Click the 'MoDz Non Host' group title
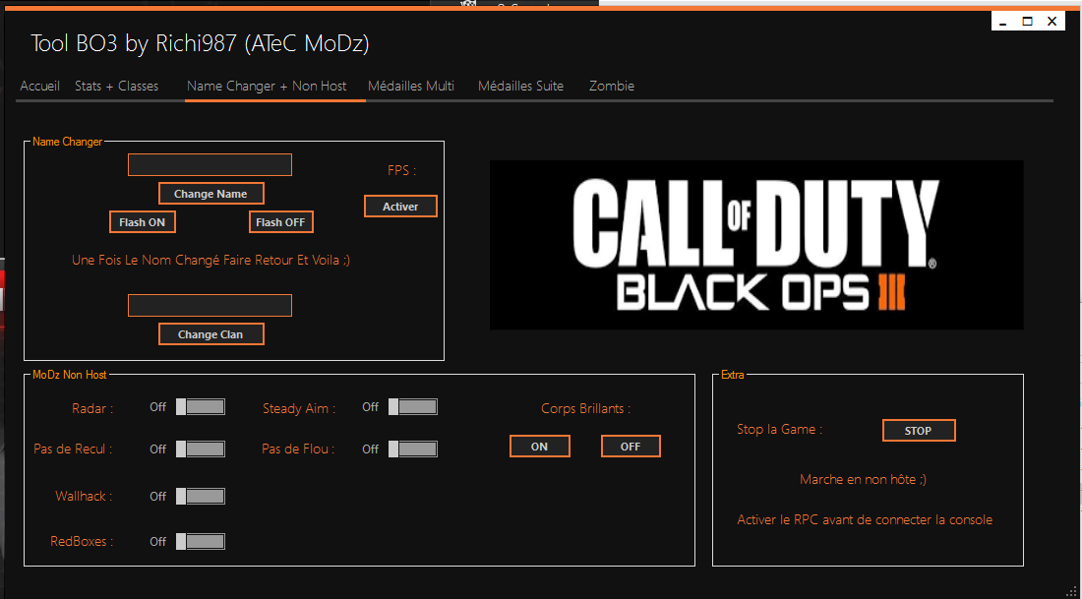The width and height of the screenshot is (1082, 599). pyautogui.click(x=70, y=376)
